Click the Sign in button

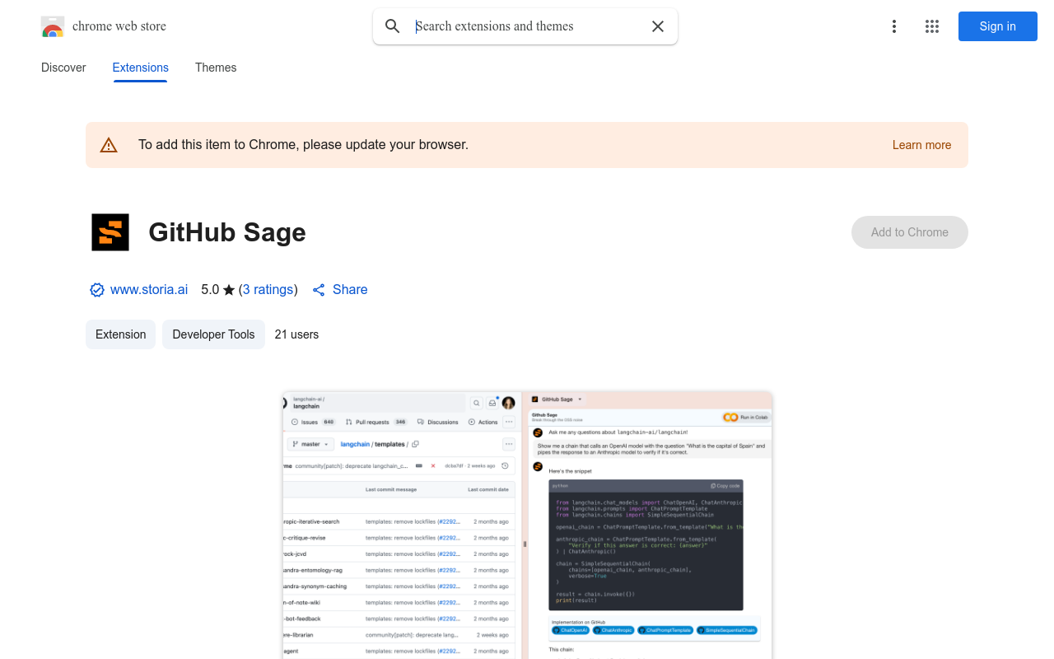click(998, 26)
